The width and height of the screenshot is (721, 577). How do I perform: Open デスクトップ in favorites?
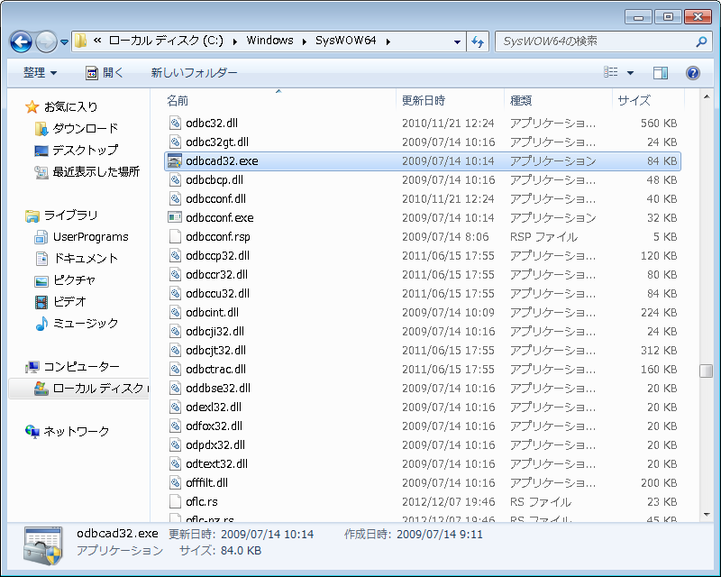point(86,150)
